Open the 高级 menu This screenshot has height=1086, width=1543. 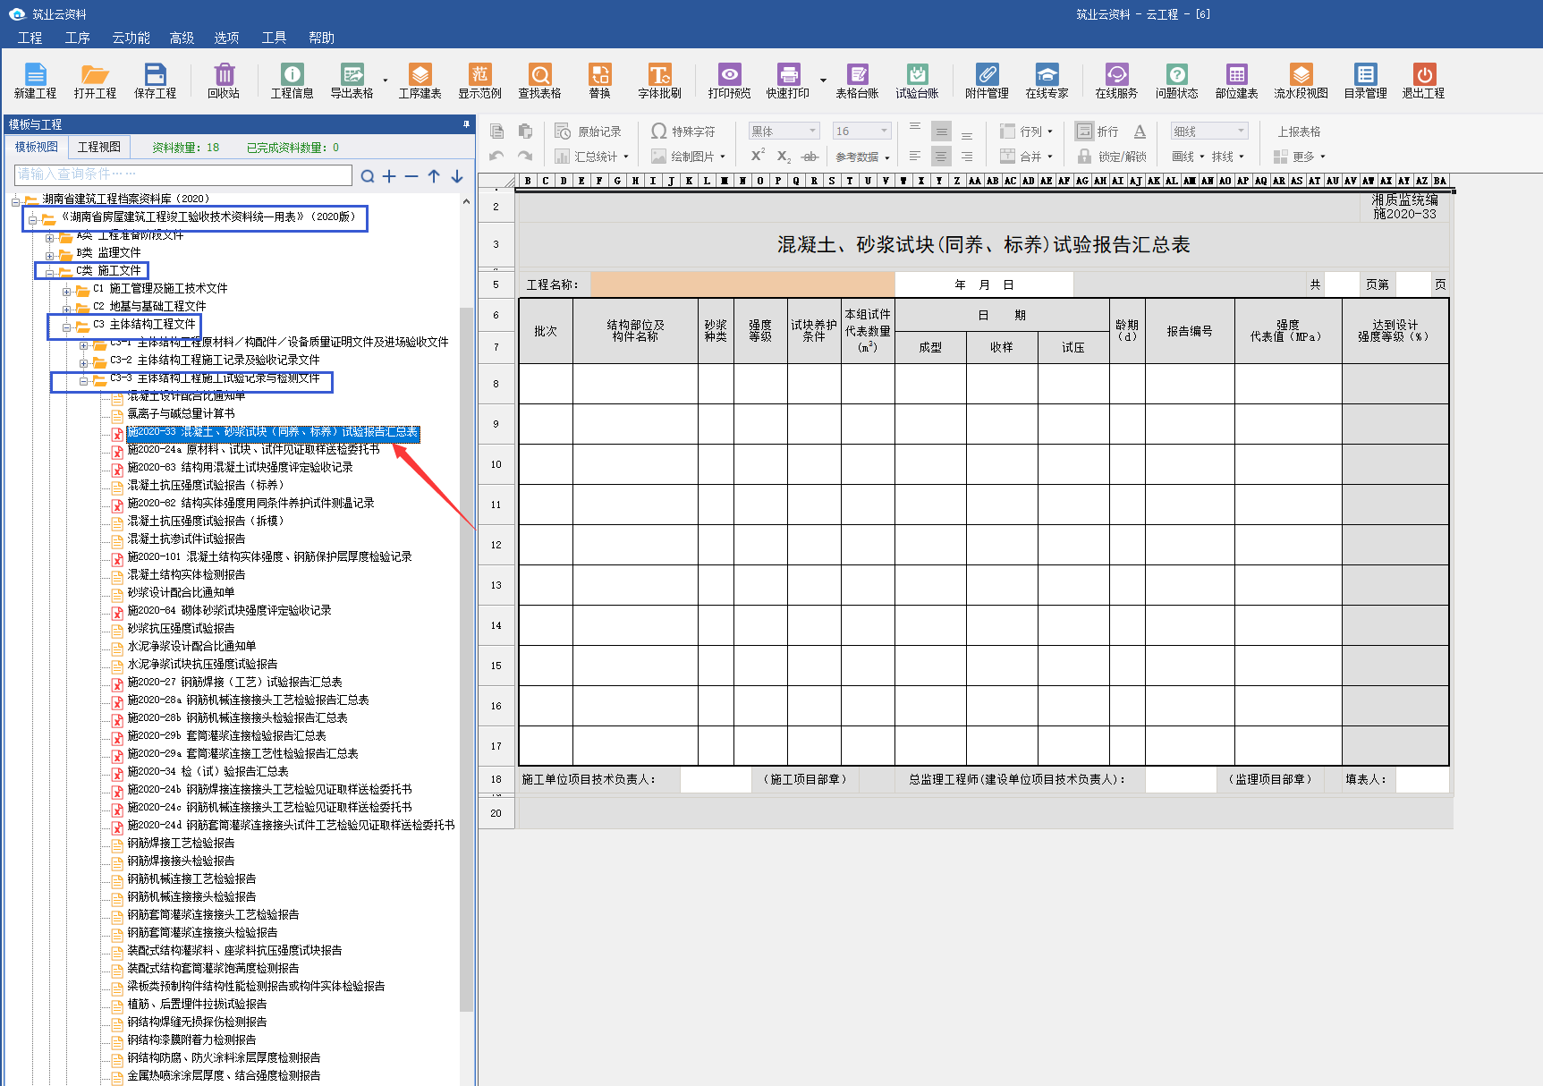182,38
